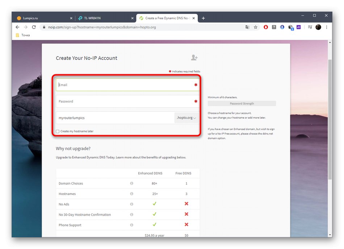Click the Why not upgrade? heading
The image size is (344, 249).
[x=73, y=149]
